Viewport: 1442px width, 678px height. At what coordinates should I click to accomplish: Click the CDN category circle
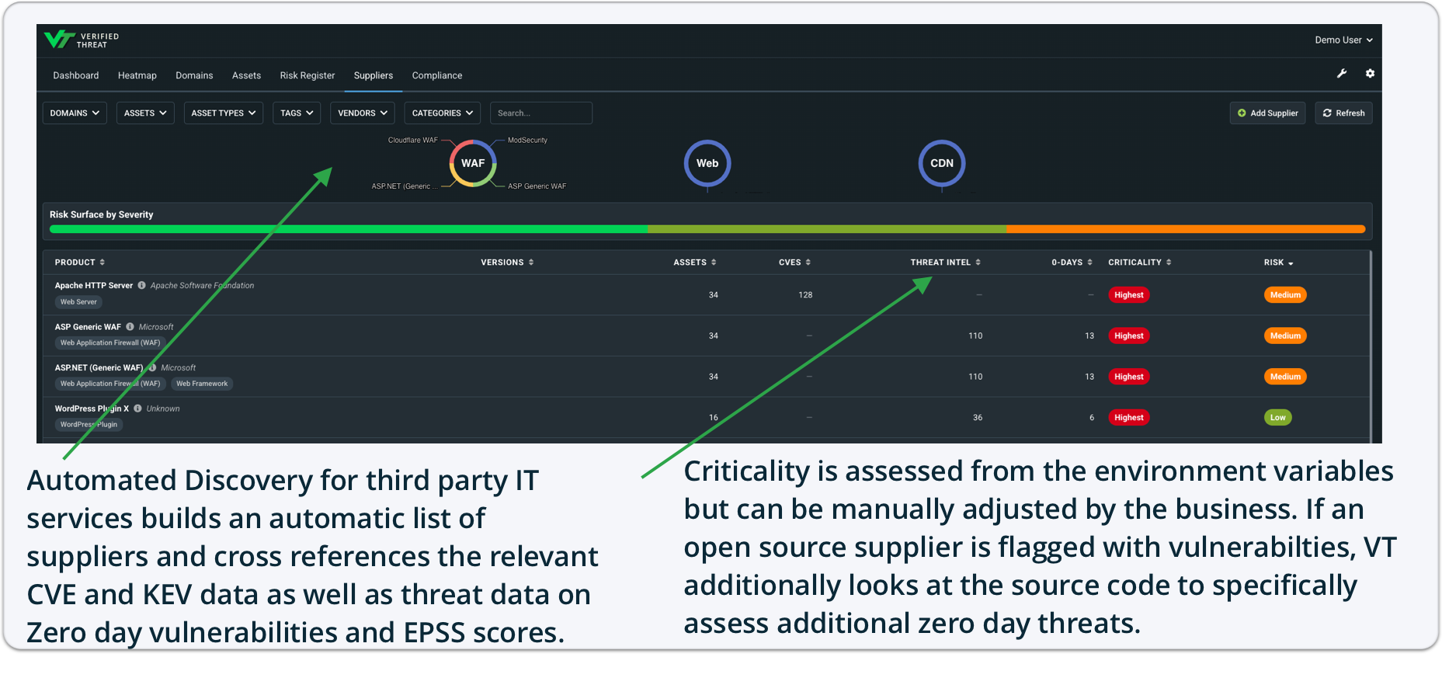942,163
